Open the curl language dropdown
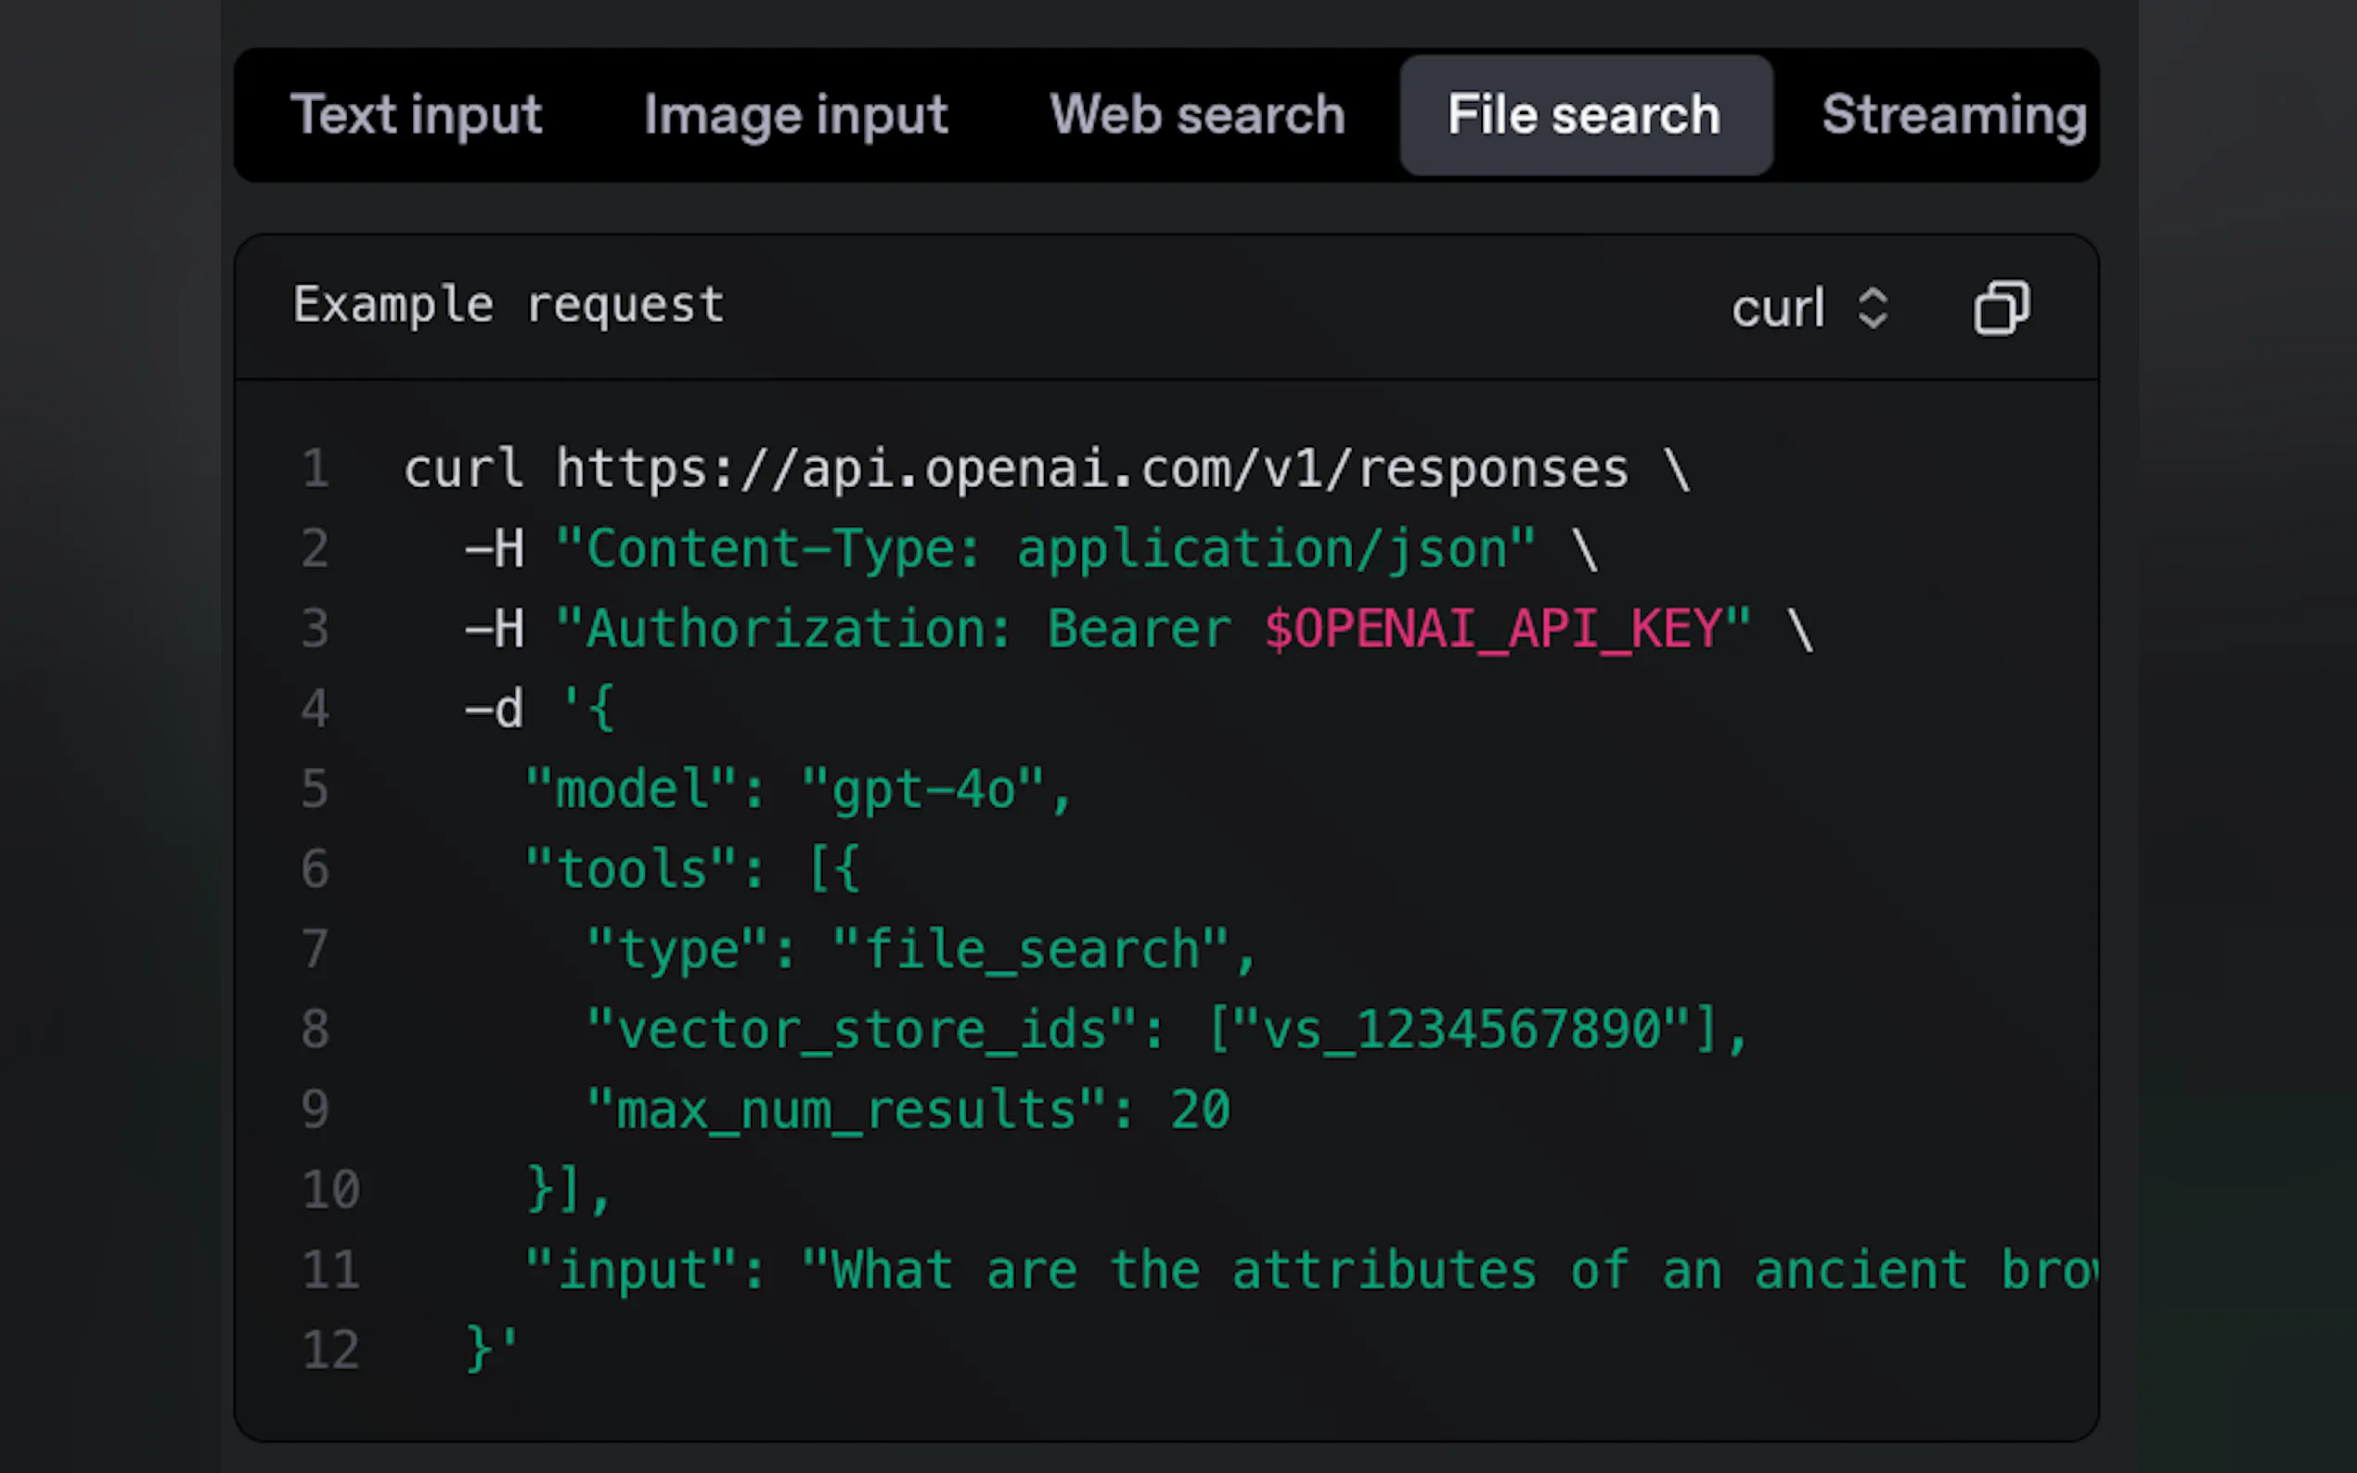This screenshot has width=2357, height=1473. 1777,309
